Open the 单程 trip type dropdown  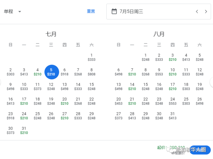click(x=12, y=12)
